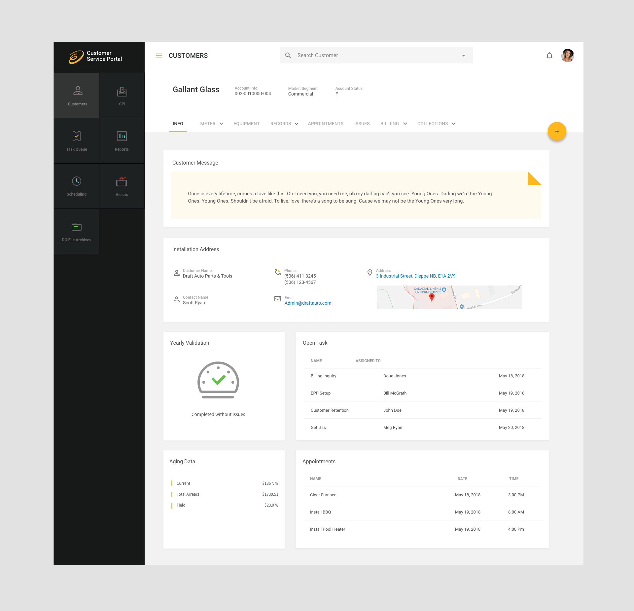This screenshot has height=611, width=634.
Task: Open the CPI sidebar section
Action: (x=122, y=95)
